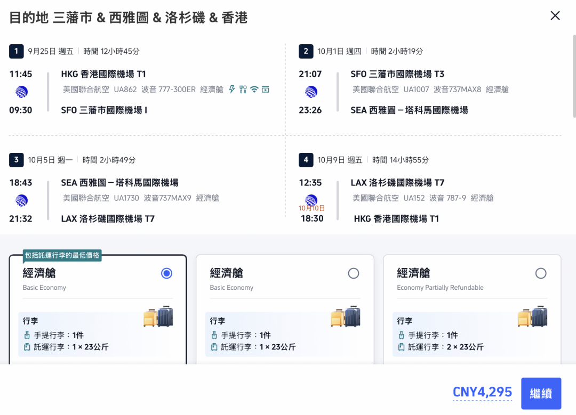This screenshot has width=576, height=415.
Task: Click the power outlet amenity icon on UA862
Action: 232,89
